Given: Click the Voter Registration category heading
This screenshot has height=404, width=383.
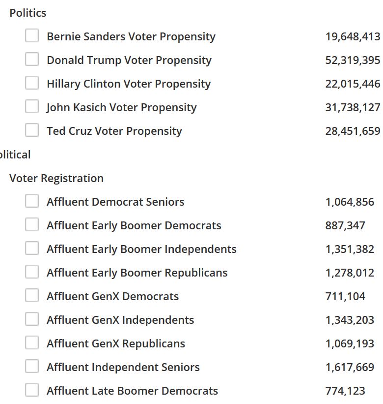Looking at the screenshot, I should (x=56, y=178).
